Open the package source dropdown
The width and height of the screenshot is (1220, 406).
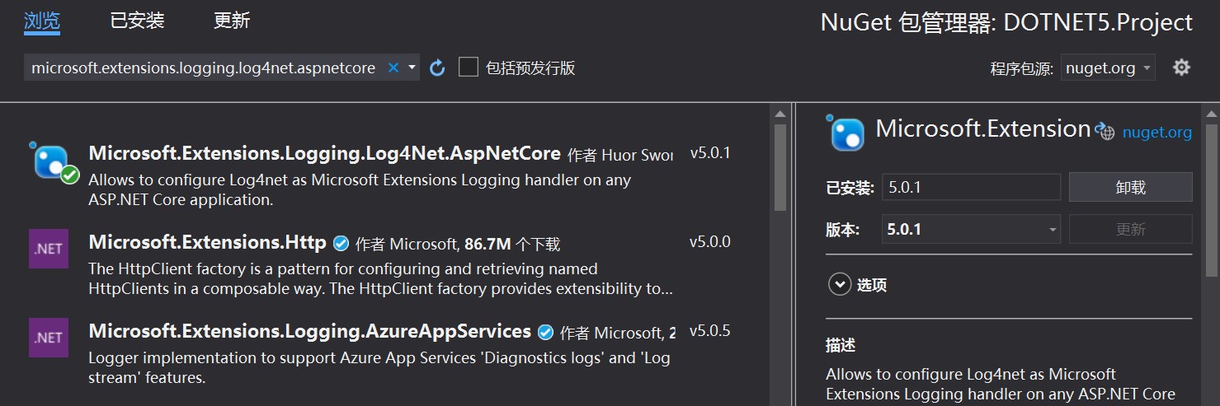point(1108,68)
